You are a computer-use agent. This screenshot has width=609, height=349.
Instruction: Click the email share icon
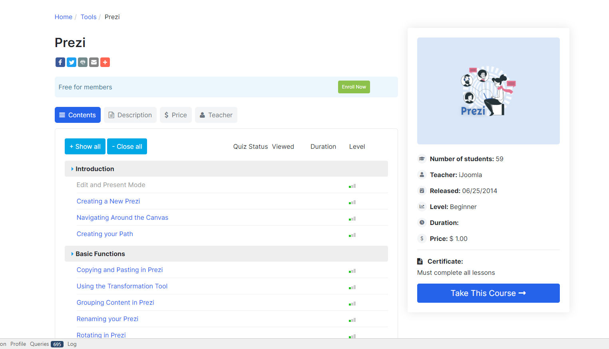tap(94, 62)
